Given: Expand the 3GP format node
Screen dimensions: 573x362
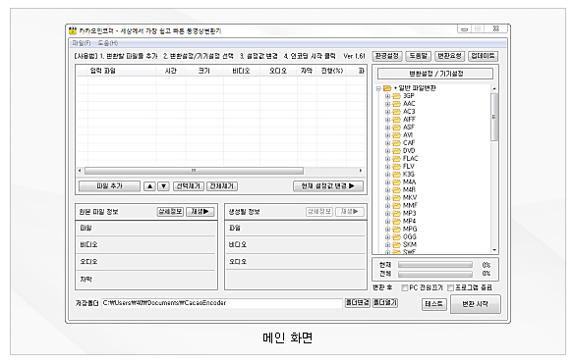Looking at the screenshot, I should [387, 96].
